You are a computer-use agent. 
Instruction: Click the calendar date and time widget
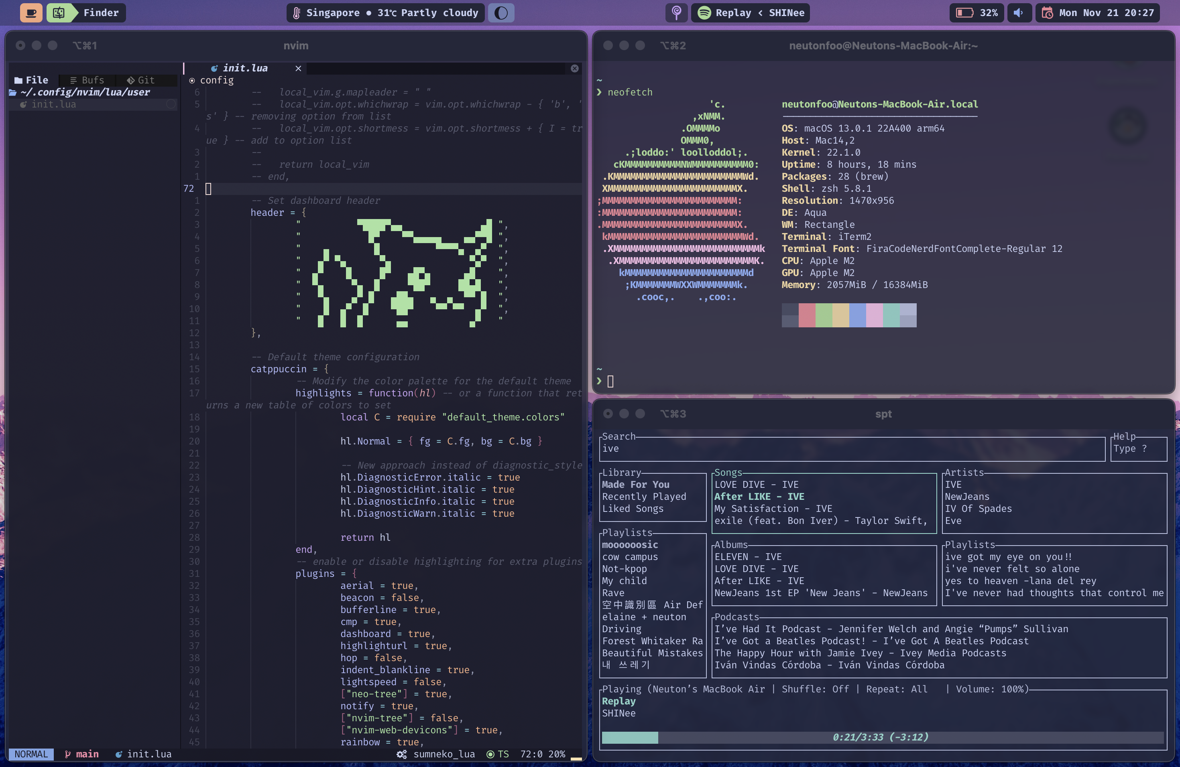tap(1098, 13)
